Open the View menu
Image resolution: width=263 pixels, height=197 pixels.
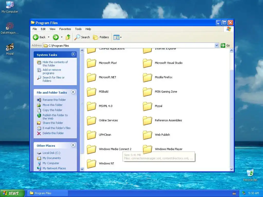coord(52,29)
